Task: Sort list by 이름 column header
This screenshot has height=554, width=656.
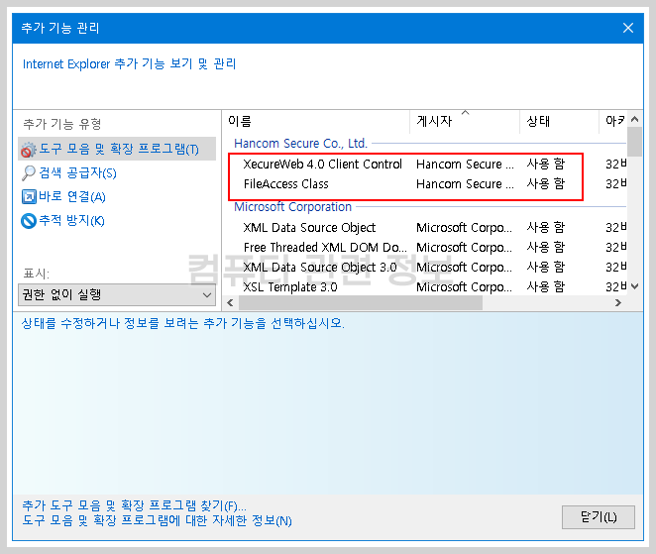Action: click(x=316, y=122)
